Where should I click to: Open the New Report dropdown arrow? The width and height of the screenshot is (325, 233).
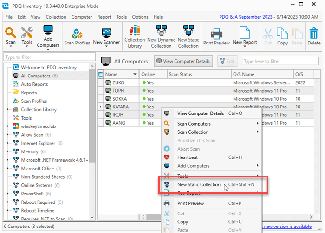pyautogui.click(x=245, y=46)
